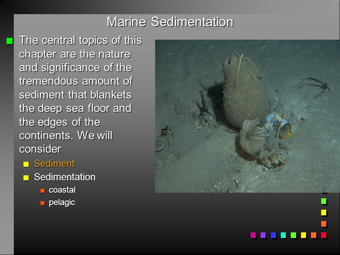
Task: Open the orange "Sediment" hyperlink
Action: point(55,164)
